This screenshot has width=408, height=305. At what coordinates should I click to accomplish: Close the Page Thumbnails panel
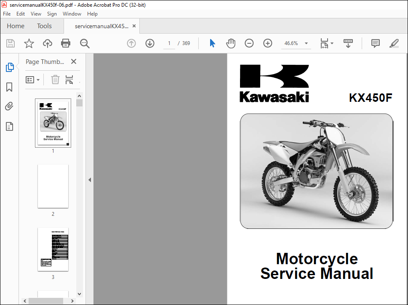click(x=74, y=61)
